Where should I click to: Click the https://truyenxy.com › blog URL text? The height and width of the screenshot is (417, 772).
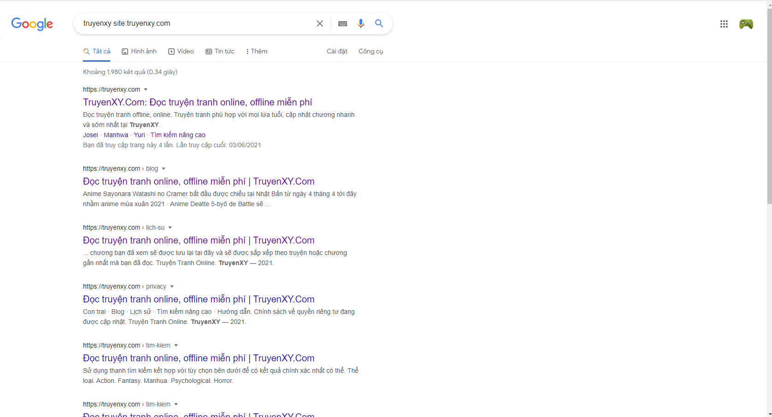pyautogui.click(x=120, y=169)
